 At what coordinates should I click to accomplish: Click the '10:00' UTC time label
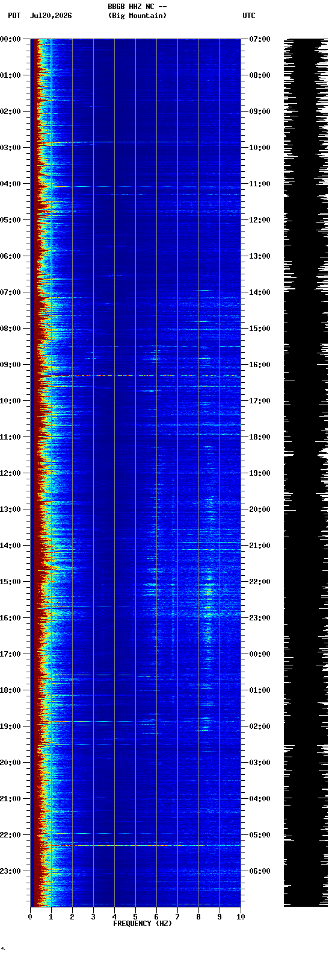coord(259,148)
